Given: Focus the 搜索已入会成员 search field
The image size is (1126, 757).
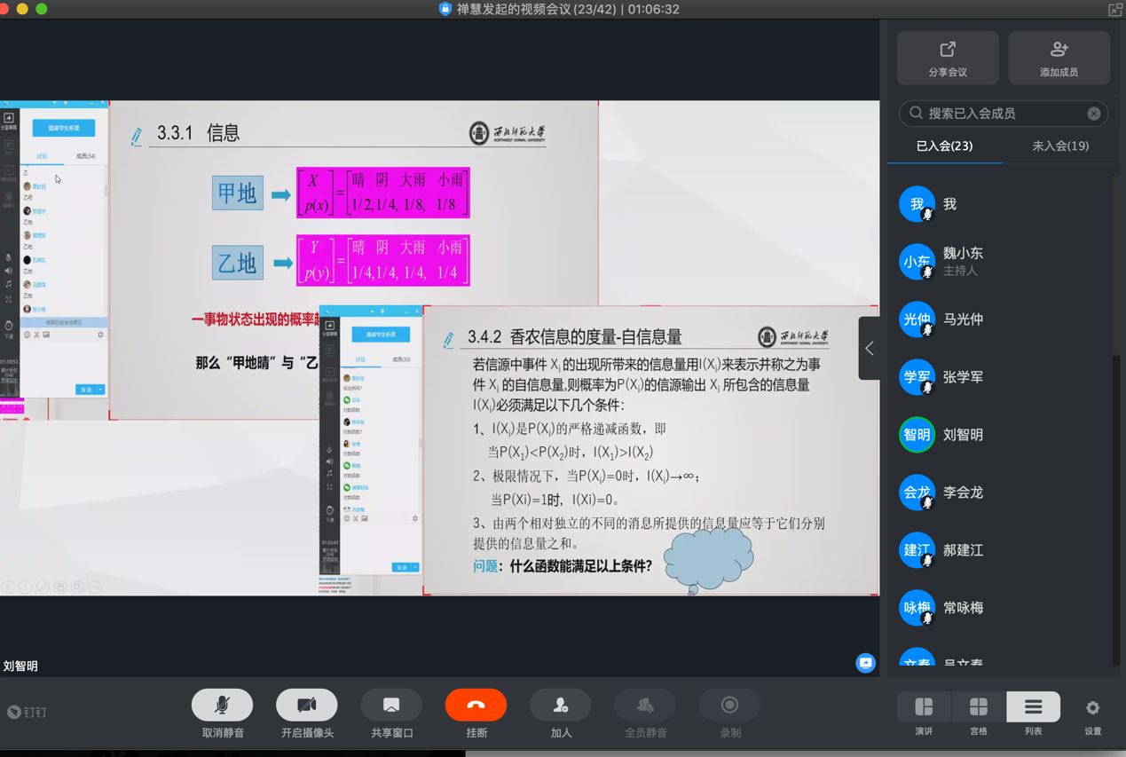Looking at the screenshot, I should coord(1003,114).
